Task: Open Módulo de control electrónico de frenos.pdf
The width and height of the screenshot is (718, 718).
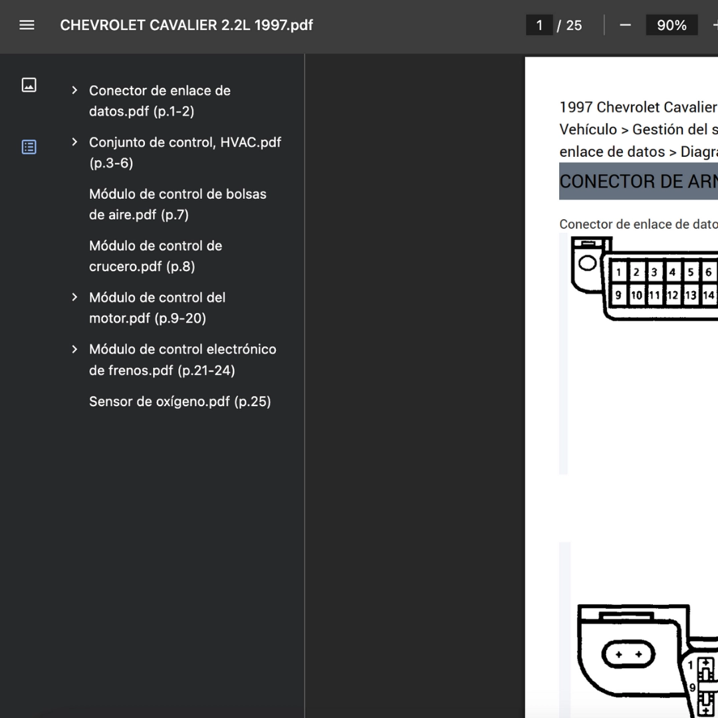Action: (x=183, y=360)
